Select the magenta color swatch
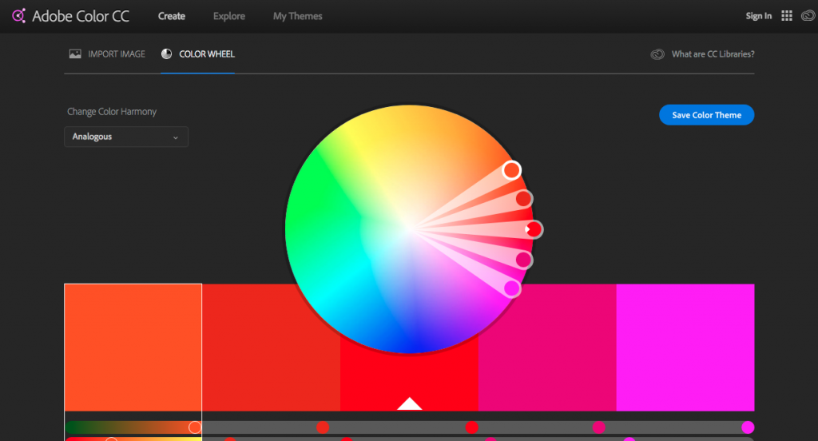Viewport: 818px width, 441px height. point(685,347)
